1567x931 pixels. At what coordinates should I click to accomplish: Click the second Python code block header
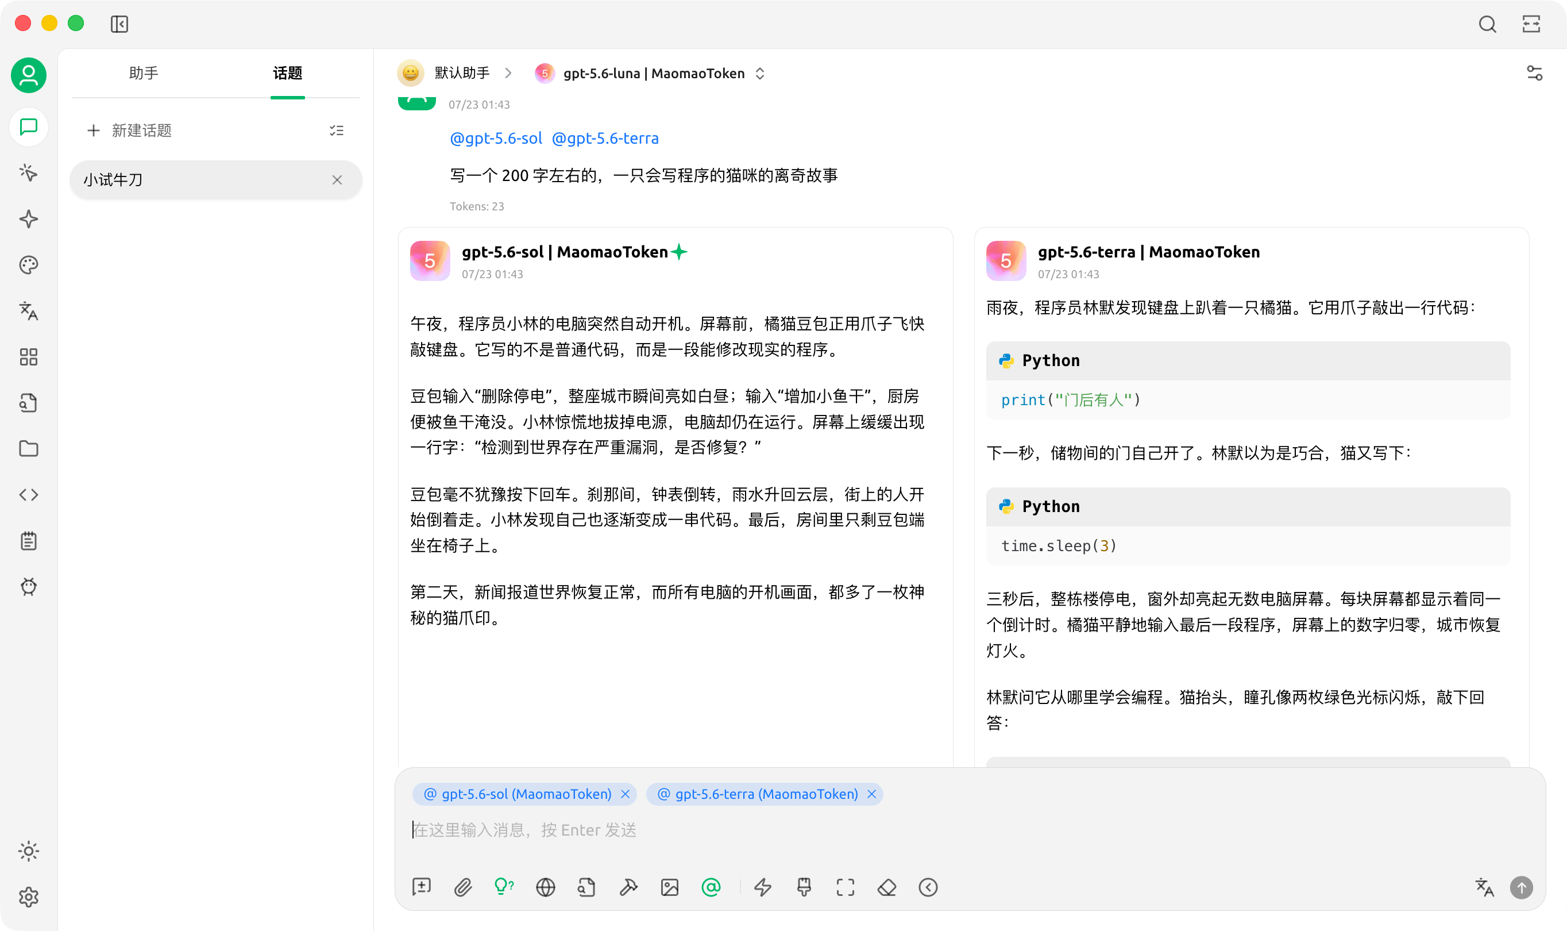[1248, 507]
